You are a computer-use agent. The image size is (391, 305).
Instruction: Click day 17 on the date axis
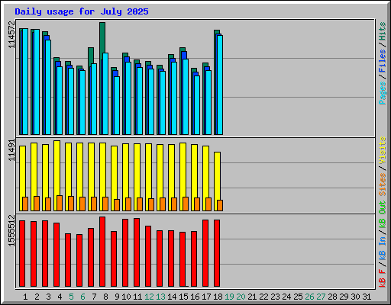(x=206, y=297)
